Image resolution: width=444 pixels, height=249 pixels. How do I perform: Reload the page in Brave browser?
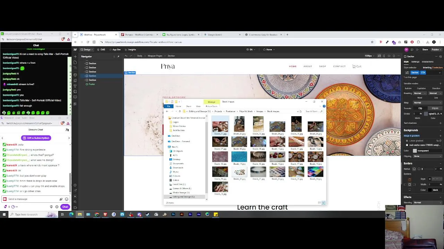click(x=88, y=42)
